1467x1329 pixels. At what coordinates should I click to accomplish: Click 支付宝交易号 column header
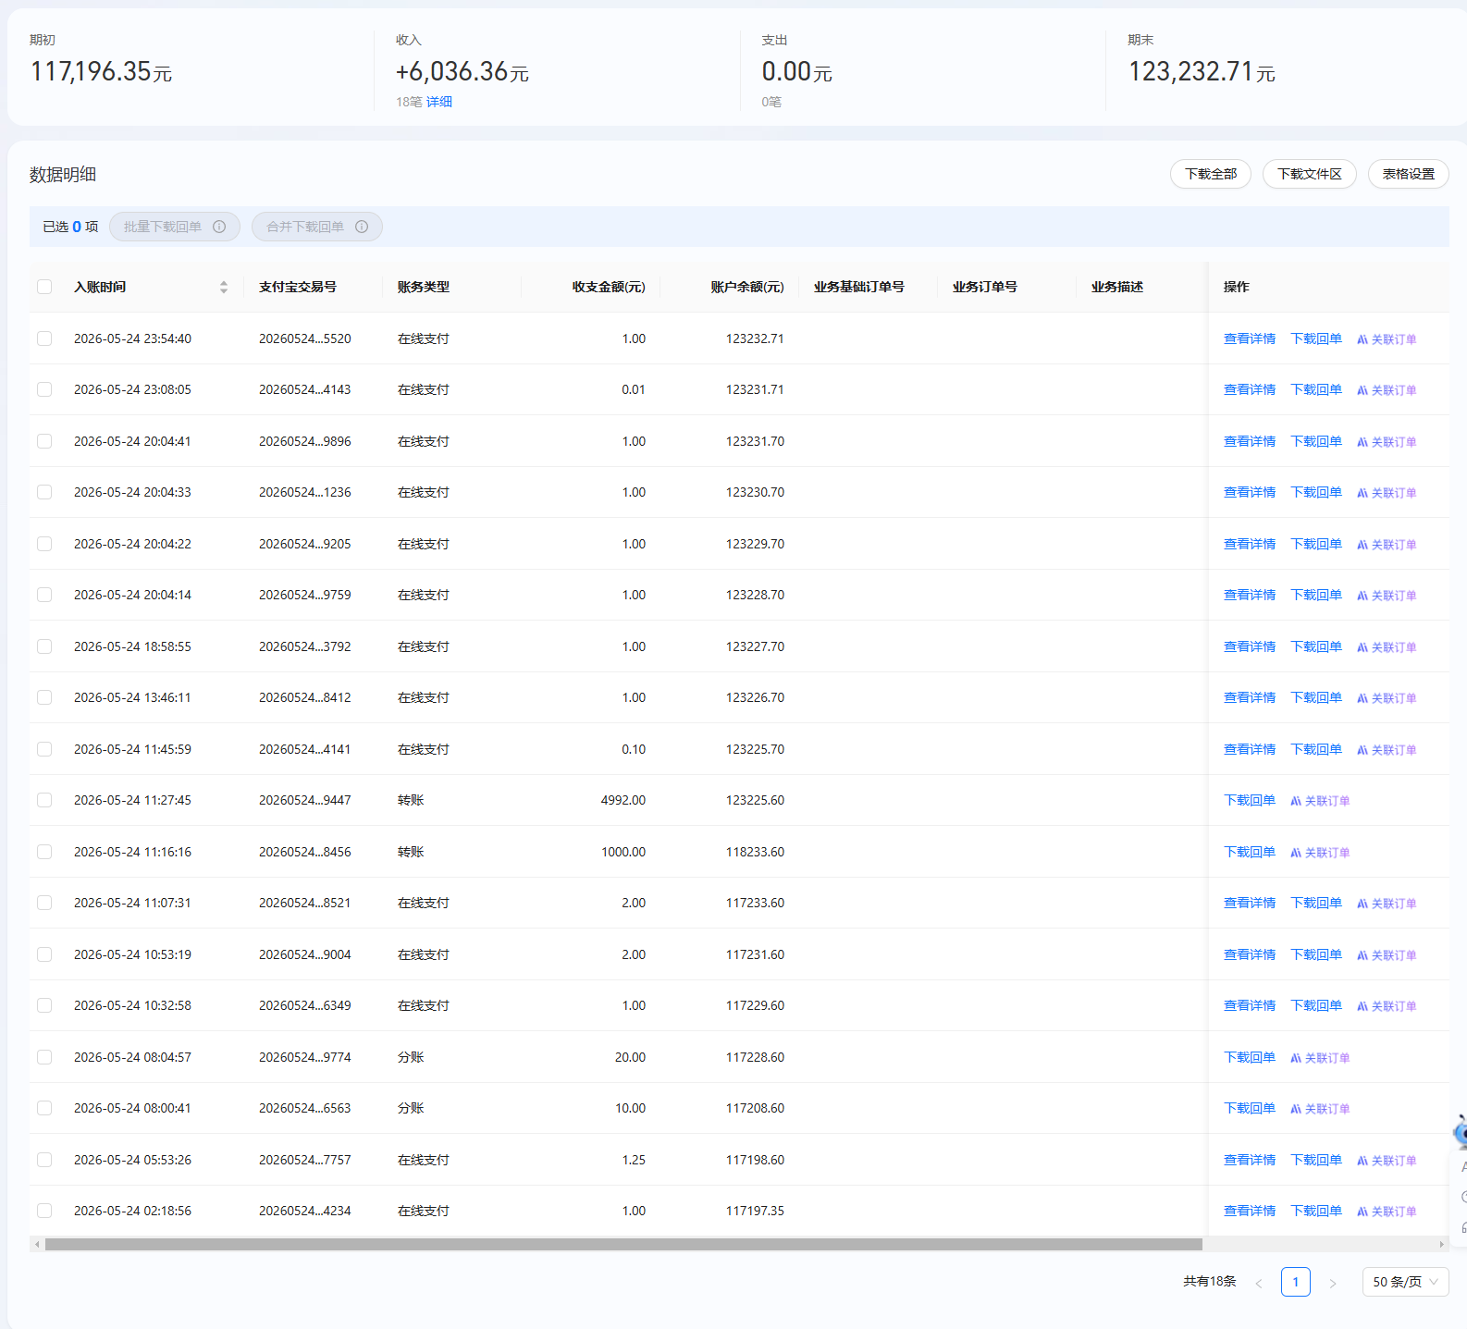[x=298, y=287]
